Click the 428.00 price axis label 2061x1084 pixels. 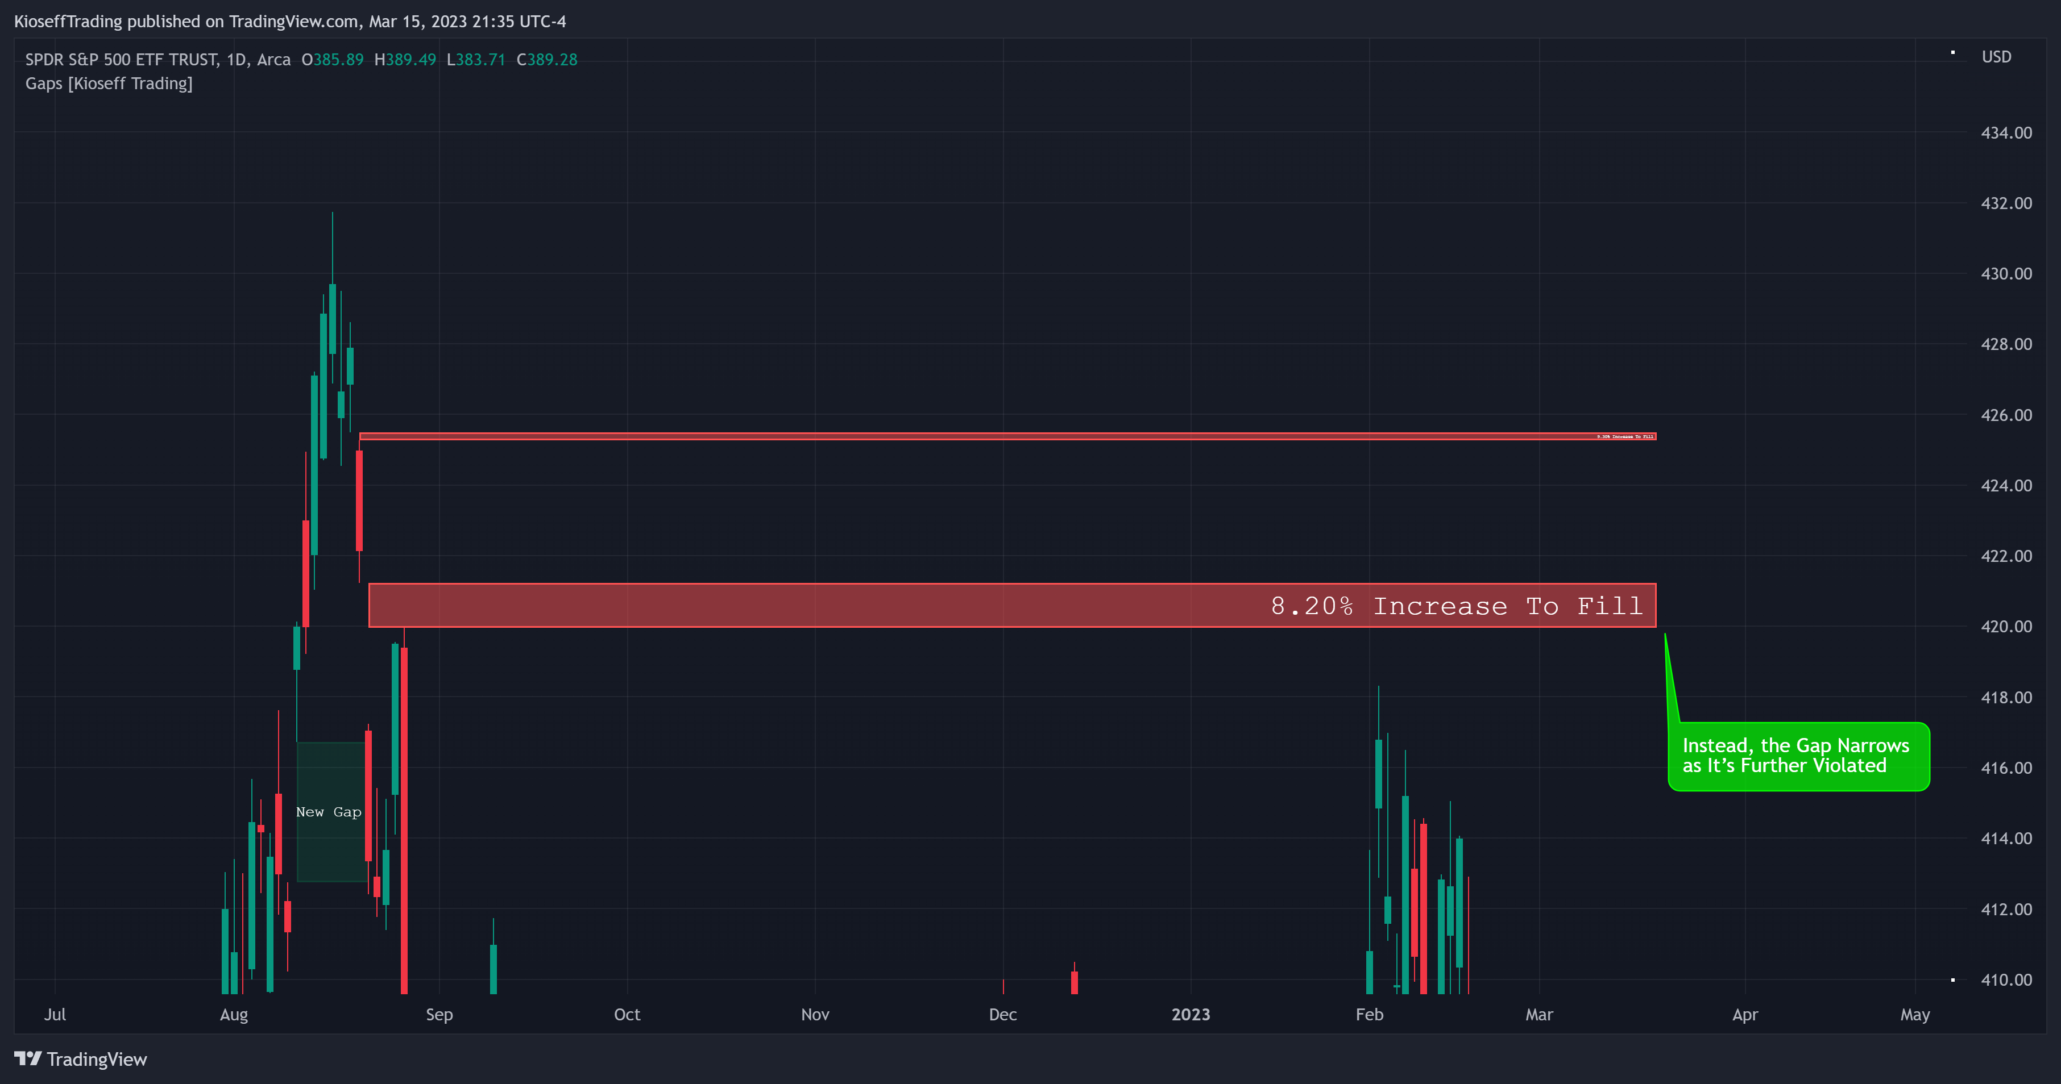tap(2006, 344)
